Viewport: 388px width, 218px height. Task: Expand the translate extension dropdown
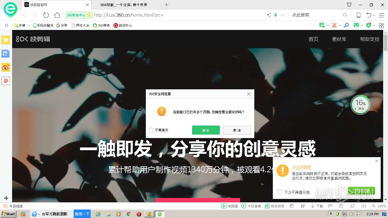point(328,25)
